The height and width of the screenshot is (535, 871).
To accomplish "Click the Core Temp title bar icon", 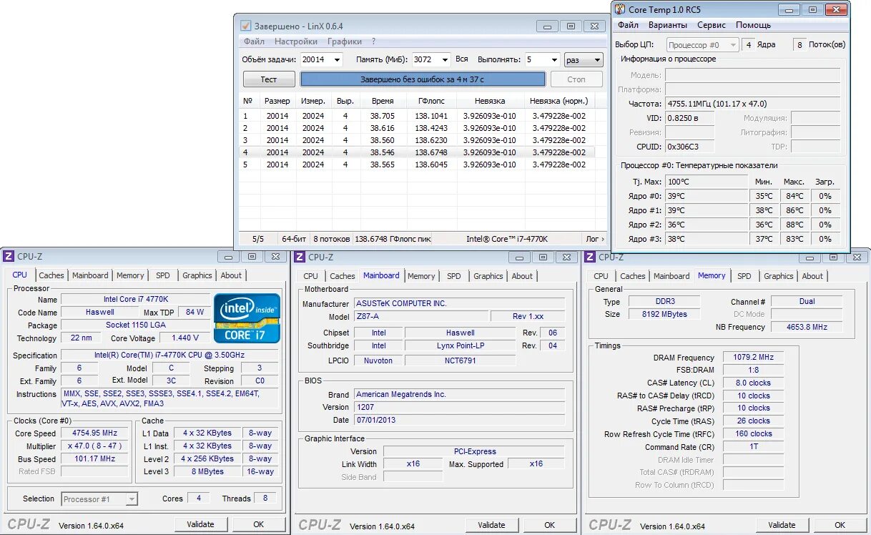I will [x=621, y=9].
